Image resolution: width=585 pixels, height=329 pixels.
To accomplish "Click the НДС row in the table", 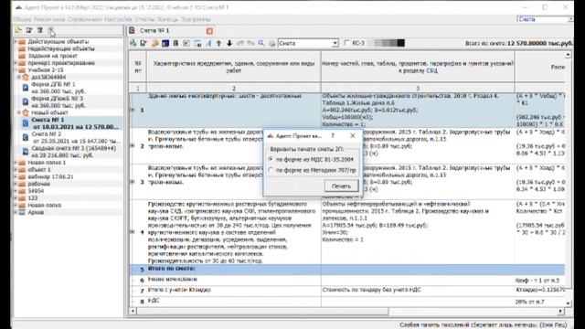I will click(x=347, y=301).
